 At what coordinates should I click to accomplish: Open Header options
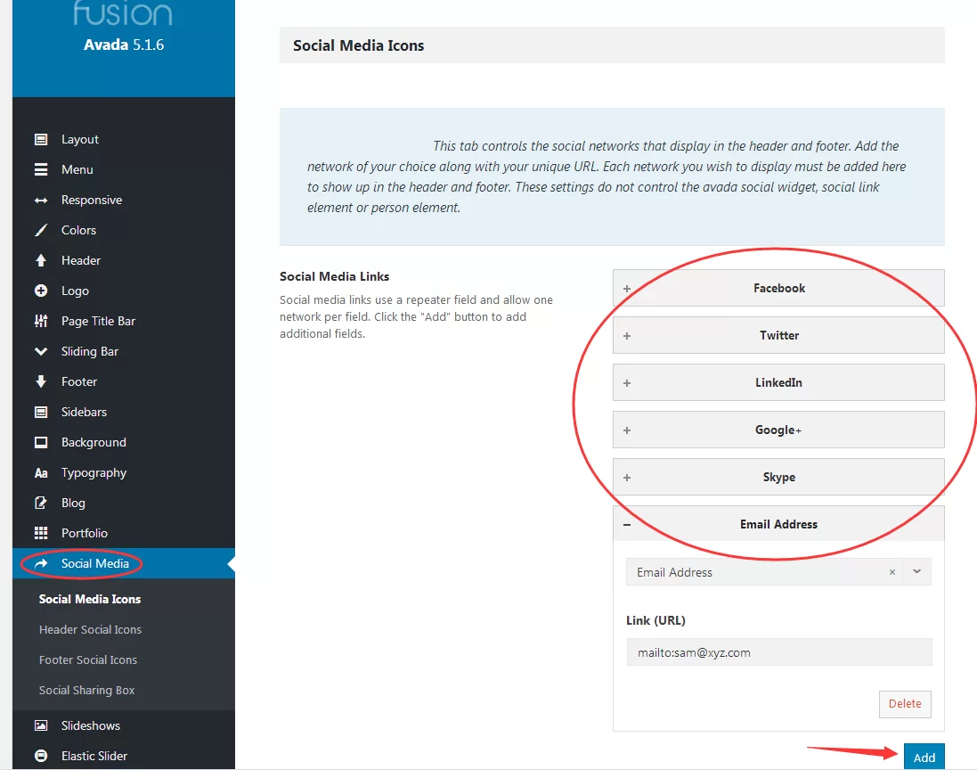coord(124,260)
